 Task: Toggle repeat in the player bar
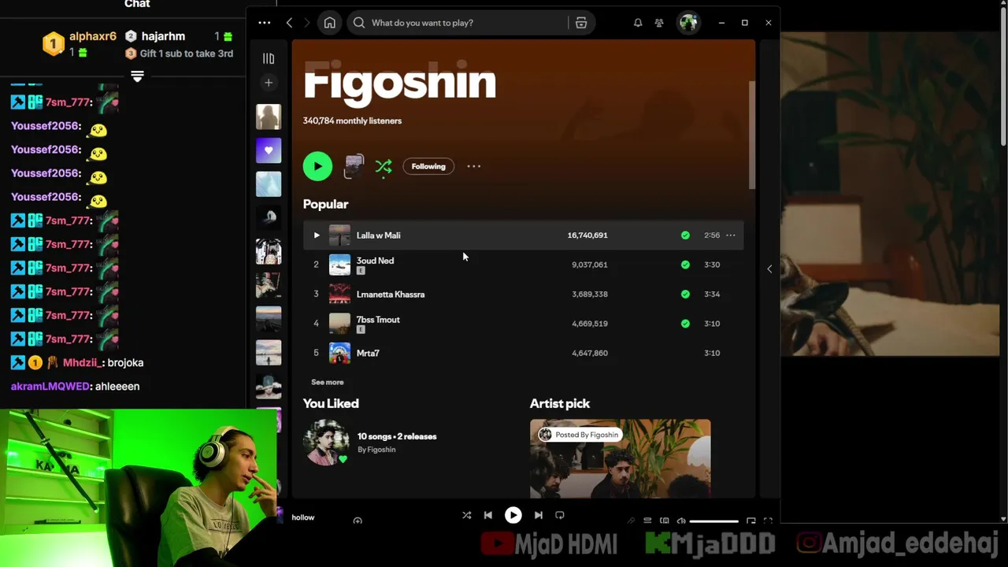(x=560, y=515)
